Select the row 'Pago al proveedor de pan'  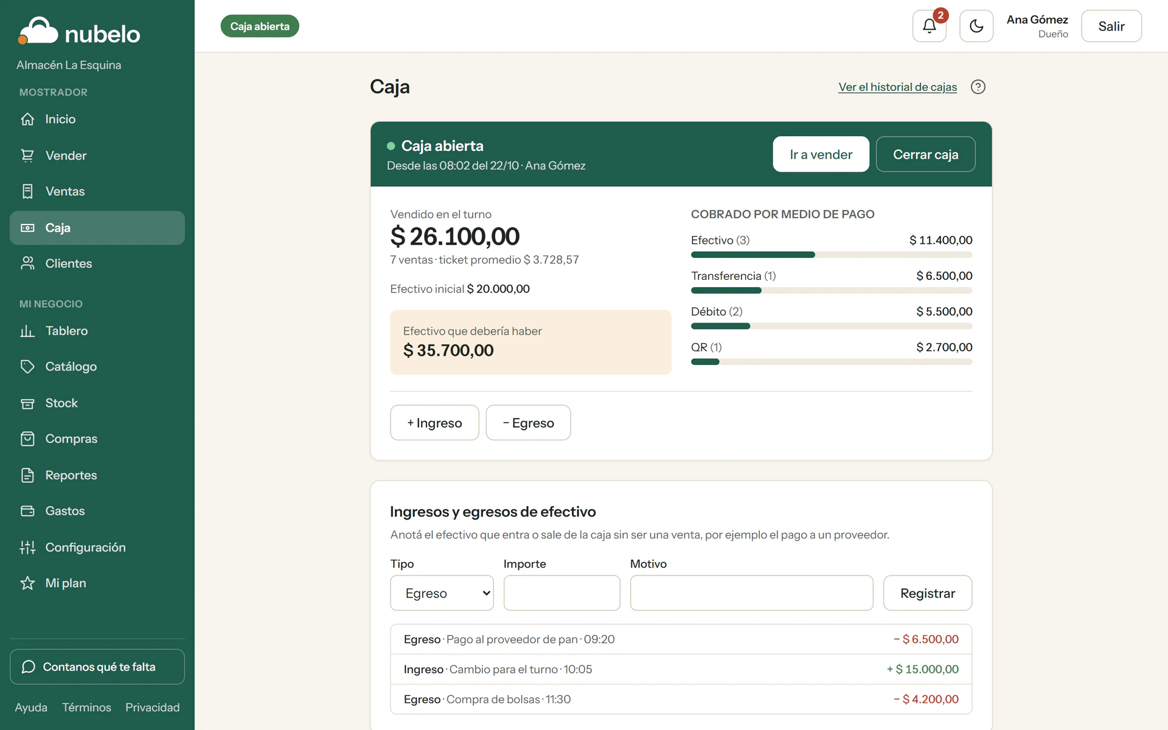(681, 639)
